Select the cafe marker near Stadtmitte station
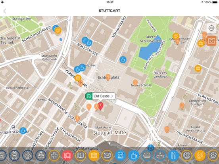Viewport: 219px width, 164px height. [23, 131]
